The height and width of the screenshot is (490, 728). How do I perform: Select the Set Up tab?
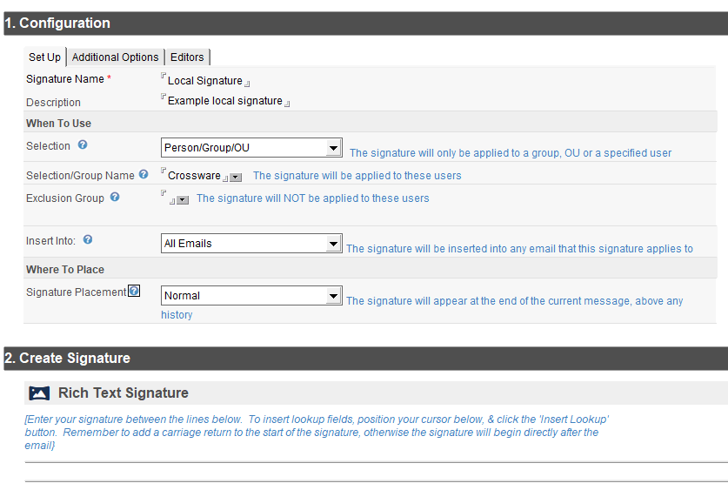click(x=44, y=57)
